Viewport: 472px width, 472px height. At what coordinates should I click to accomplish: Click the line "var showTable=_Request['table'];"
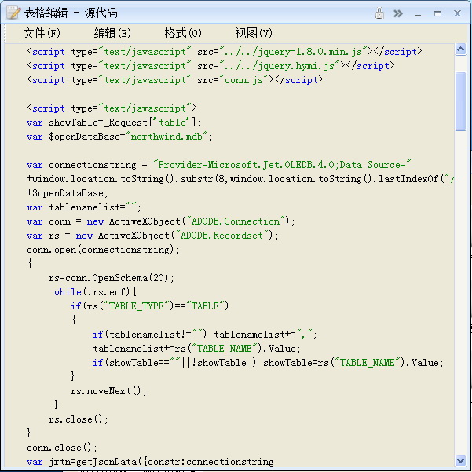pos(114,123)
